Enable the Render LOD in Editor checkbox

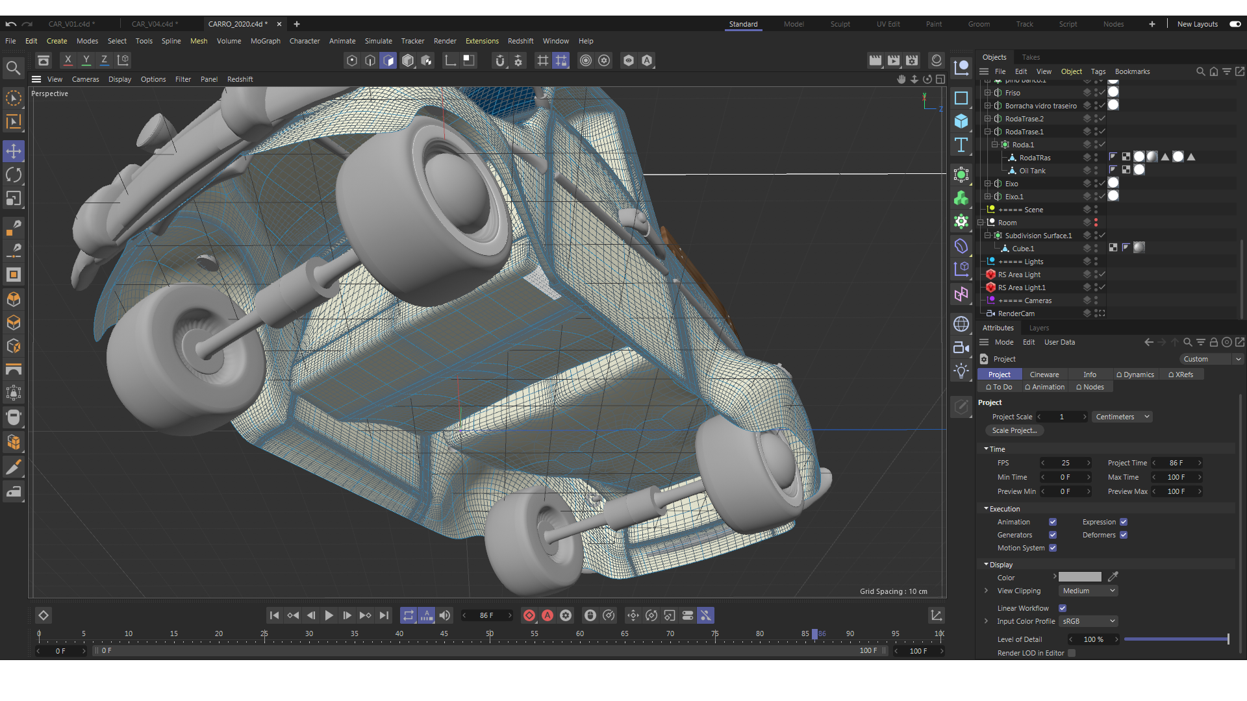pos(1072,653)
